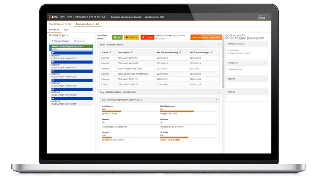
Task: Open the Exception List link
Action: pyautogui.click(x=236, y=69)
